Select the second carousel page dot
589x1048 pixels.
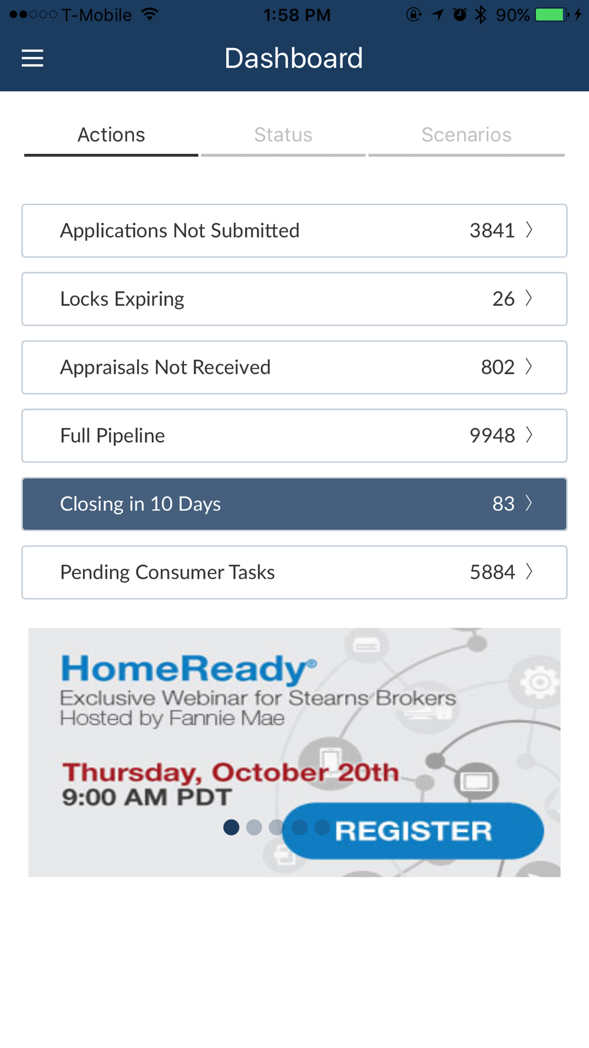254,828
